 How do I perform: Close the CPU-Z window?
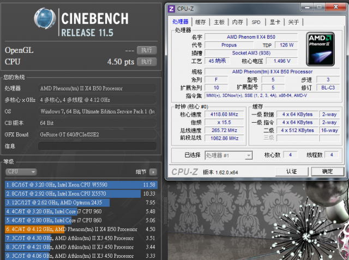point(336,7)
